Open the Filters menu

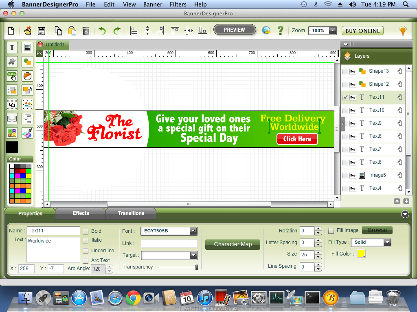coord(178,4)
